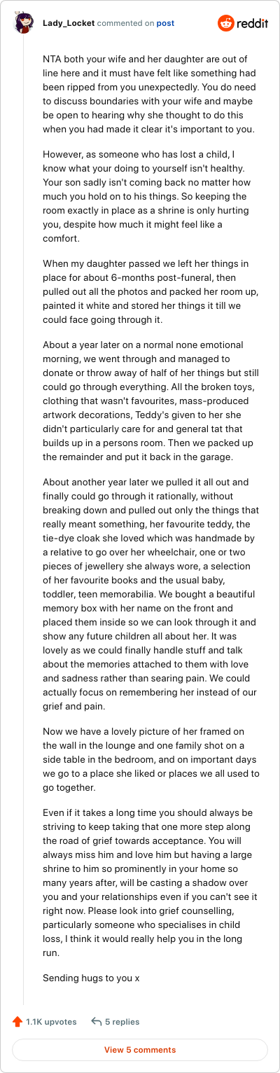
Task: Click the "commented on" header text
Action: click(125, 23)
